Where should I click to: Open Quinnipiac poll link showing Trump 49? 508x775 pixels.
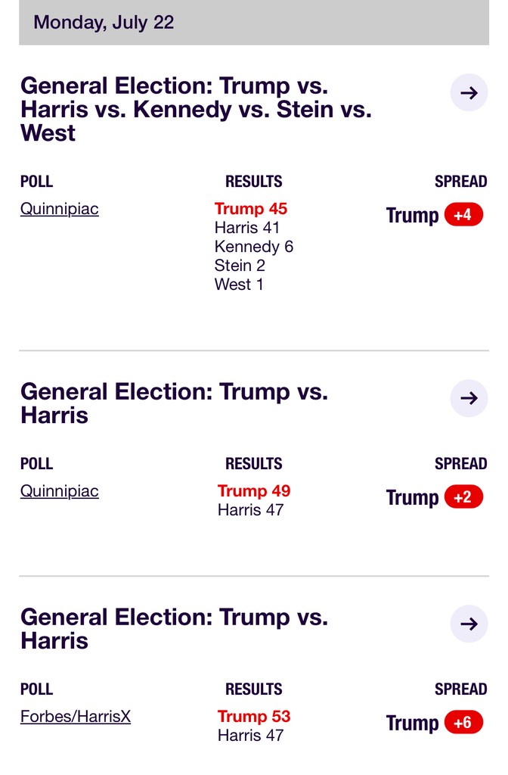point(60,491)
